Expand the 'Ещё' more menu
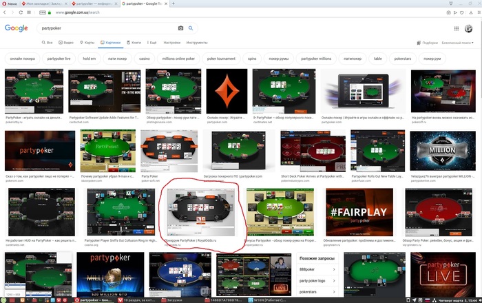Image resolution: width=482 pixels, height=303 pixels. point(152,43)
